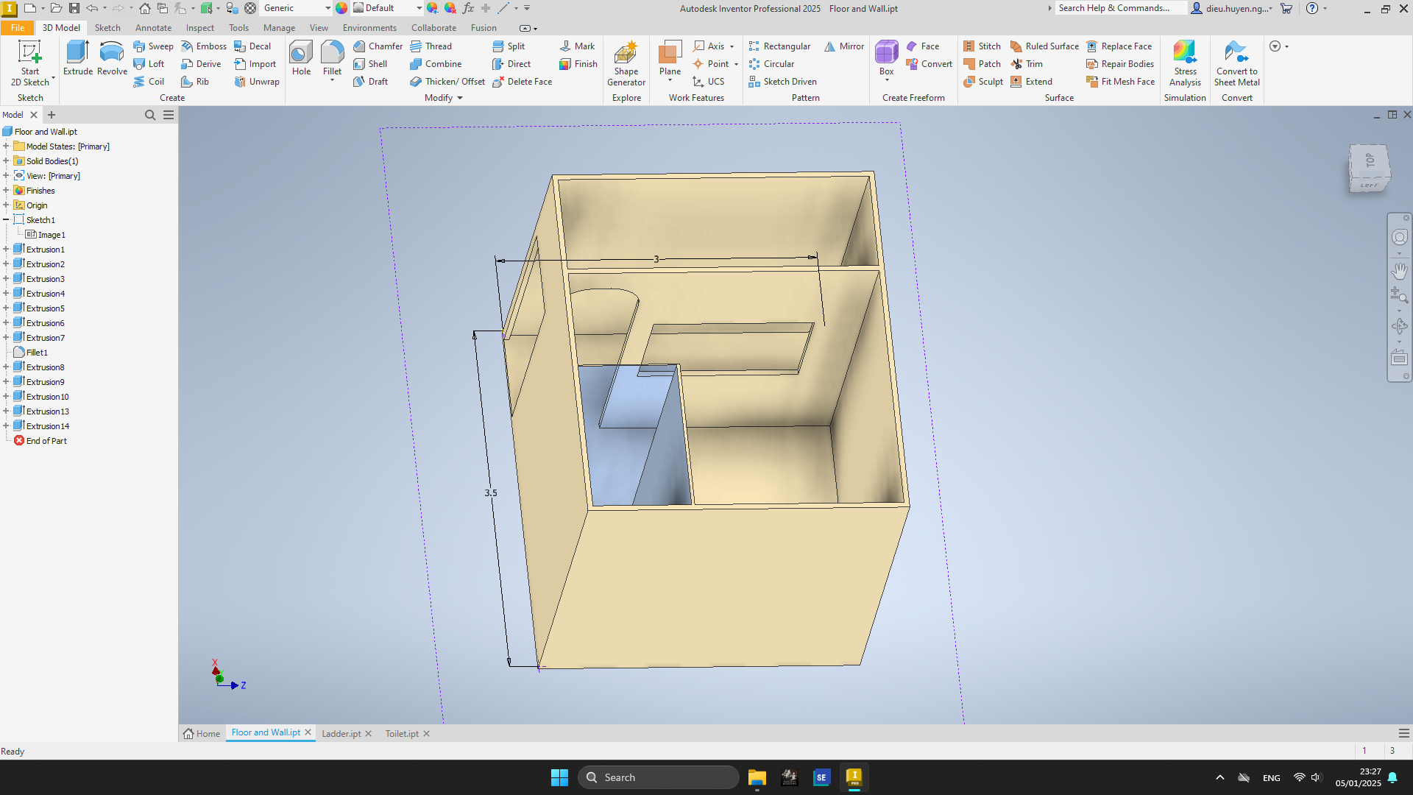Image resolution: width=1413 pixels, height=795 pixels.
Task: Open the Pan tool in navigation bar
Action: pyautogui.click(x=1399, y=271)
